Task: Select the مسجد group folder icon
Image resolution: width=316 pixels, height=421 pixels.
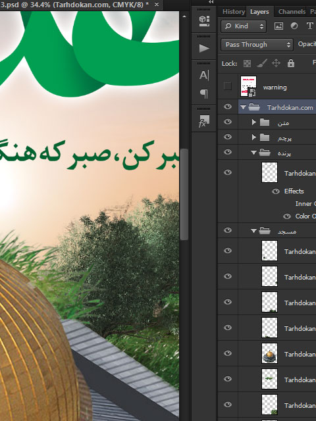Action: 265,231
